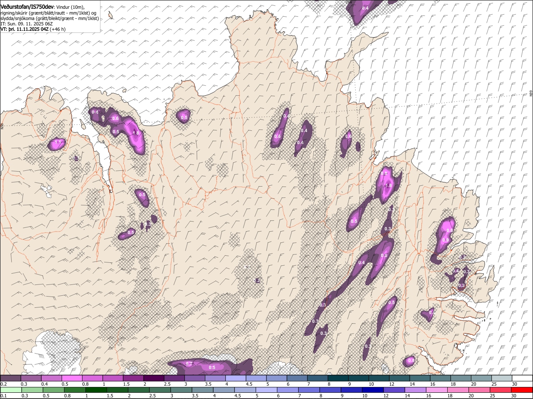This screenshot has width=533, height=399.
Task: Click the '1.8' value below the 0.9 label
Action: (x=389, y=186)
